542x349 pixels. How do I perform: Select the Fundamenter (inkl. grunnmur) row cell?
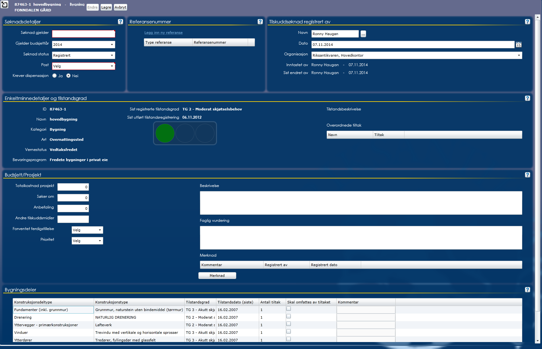point(53,310)
